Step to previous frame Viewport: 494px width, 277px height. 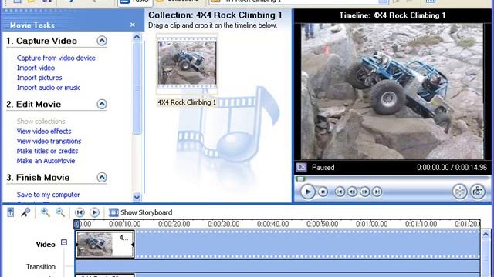[x=352, y=192]
